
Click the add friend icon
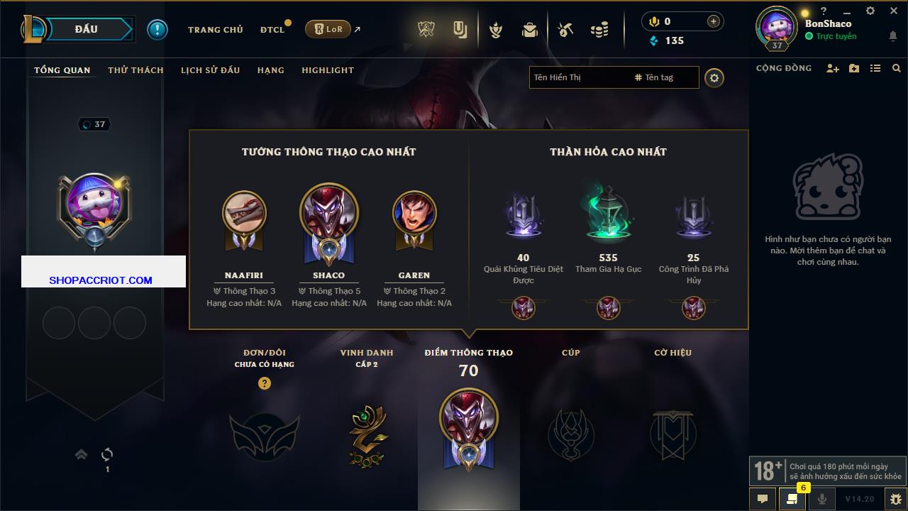point(833,69)
